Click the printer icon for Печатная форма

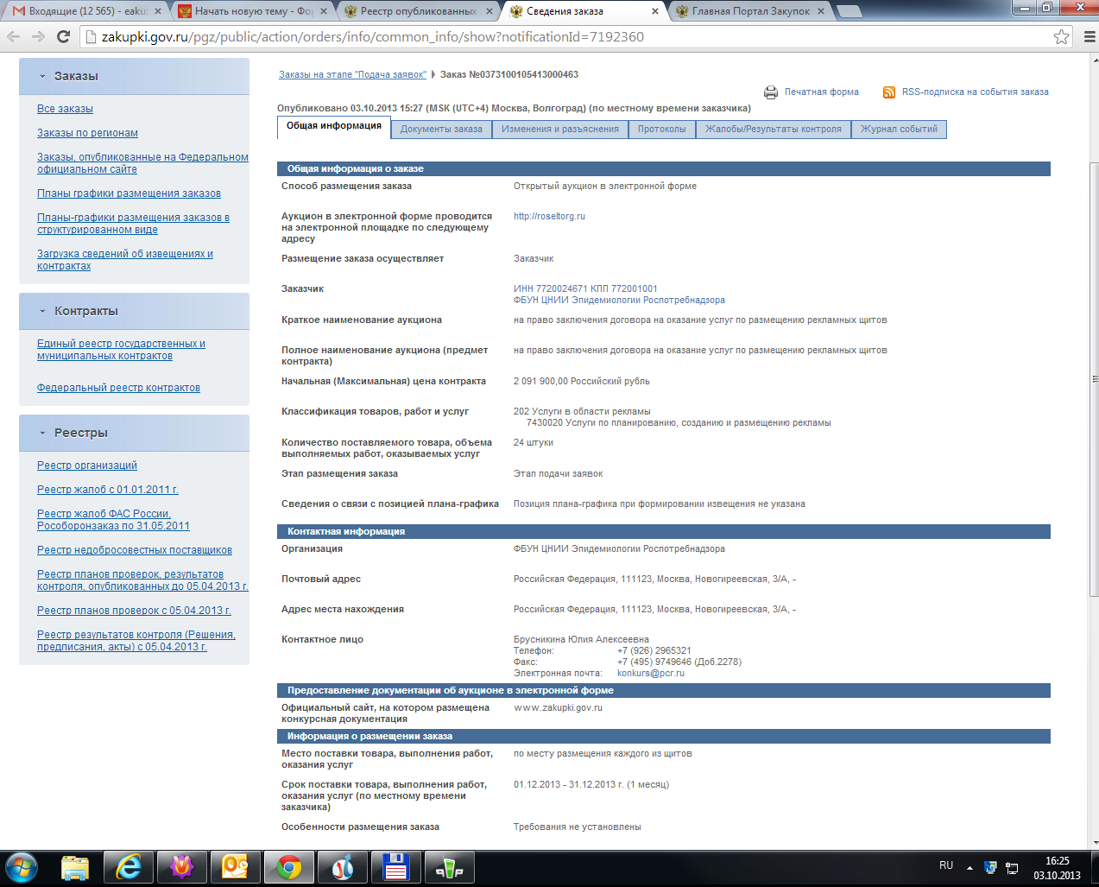770,92
